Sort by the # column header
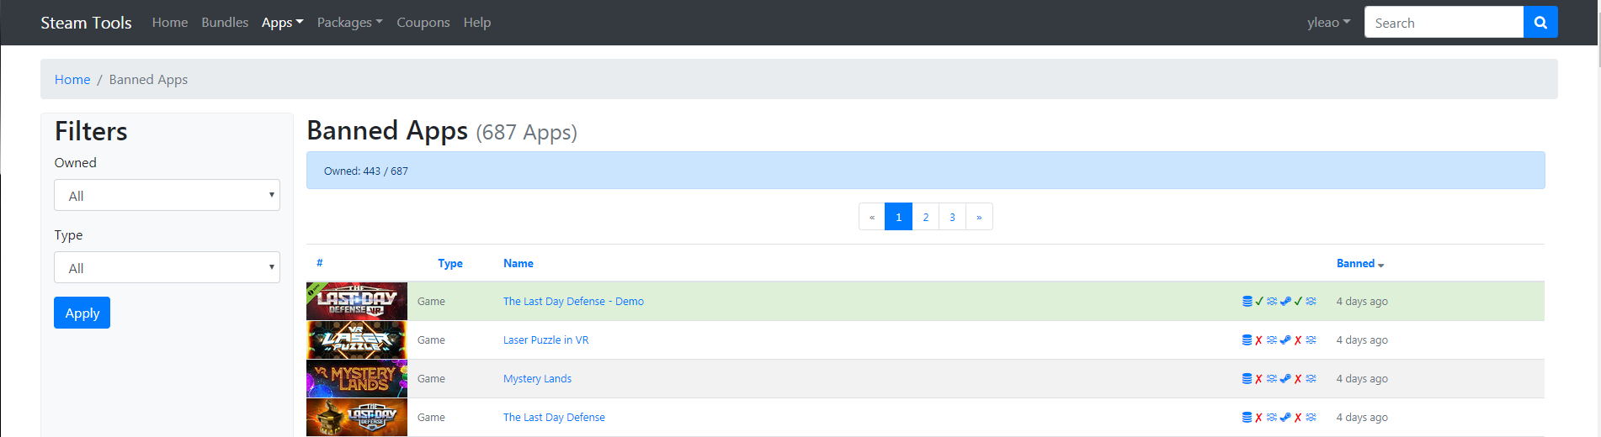Viewport: 1601px width, 437px height. click(x=320, y=263)
